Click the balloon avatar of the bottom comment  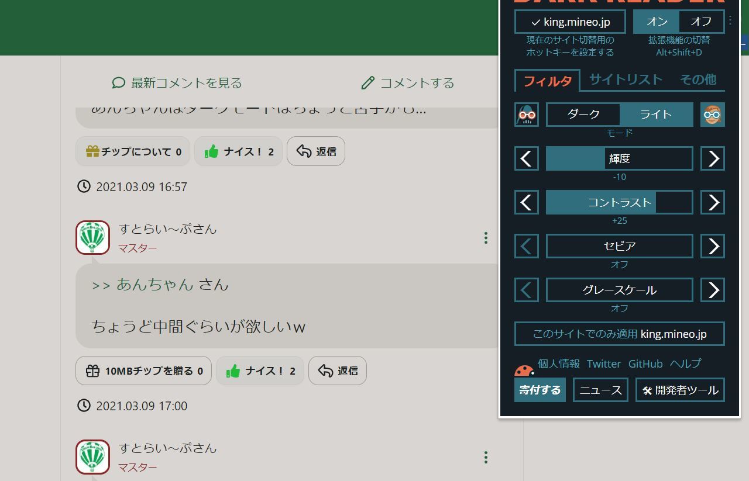click(92, 457)
